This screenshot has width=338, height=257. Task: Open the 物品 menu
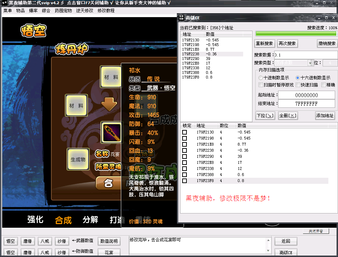click(20, 11)
